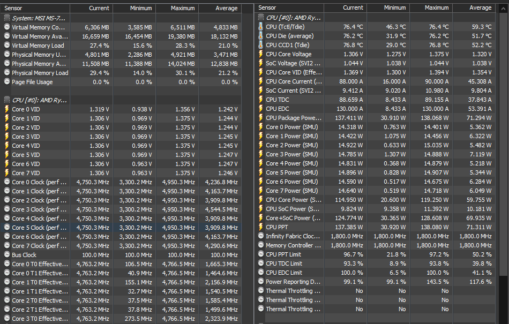Click the chip icon beside System: MSI header

click(x=6, y=18)
